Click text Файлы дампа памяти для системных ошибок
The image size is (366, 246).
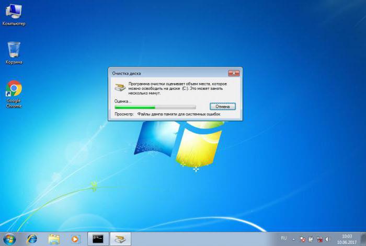click(179, 114)
